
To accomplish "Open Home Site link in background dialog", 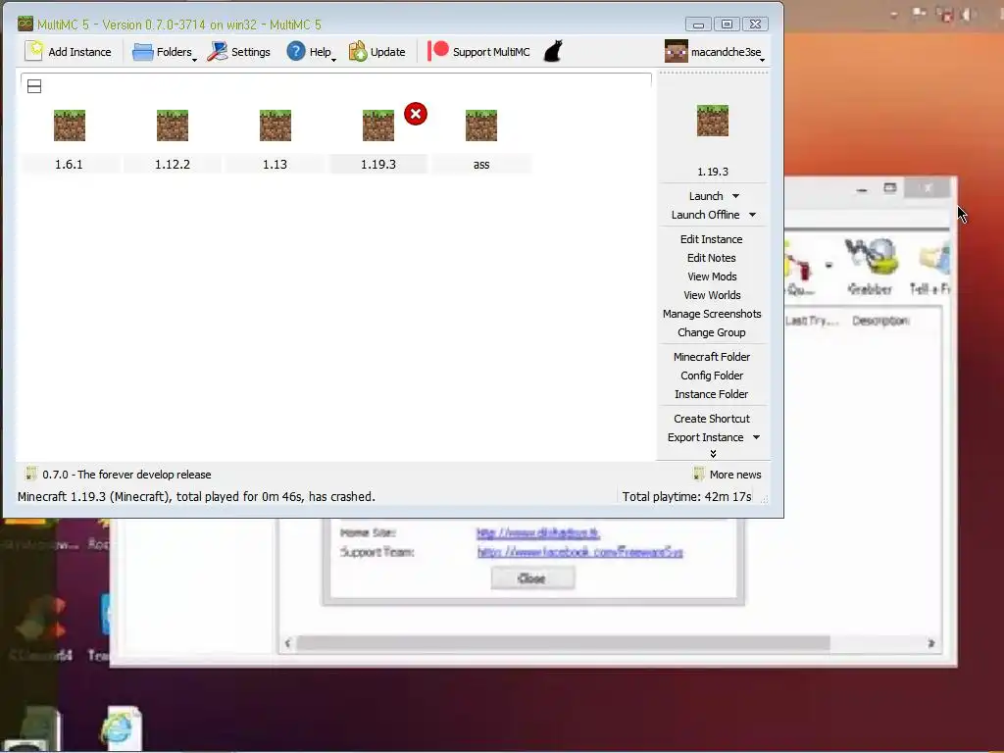I will (x=538, y=532).
